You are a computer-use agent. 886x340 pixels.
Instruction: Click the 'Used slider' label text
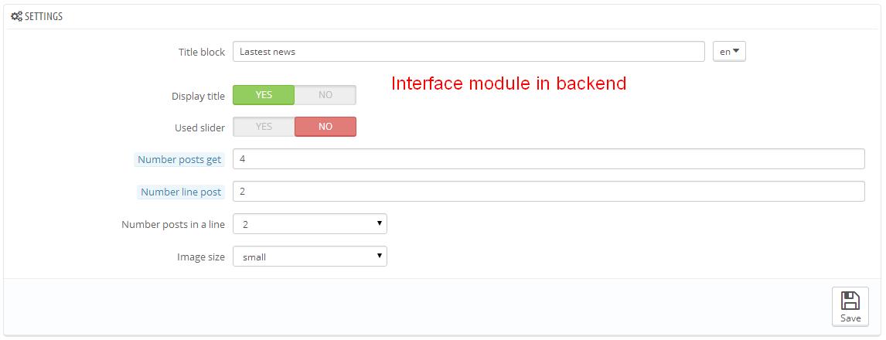point(199,128)
